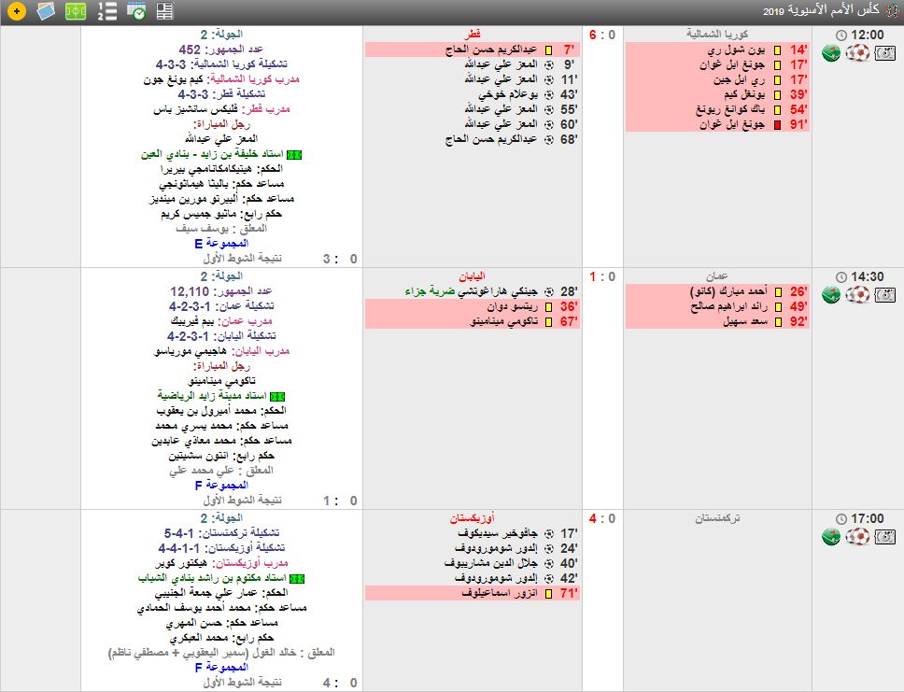Click the 4 : 0 final match score
This screenshot has width=904, height=692.
coord(602,518)
